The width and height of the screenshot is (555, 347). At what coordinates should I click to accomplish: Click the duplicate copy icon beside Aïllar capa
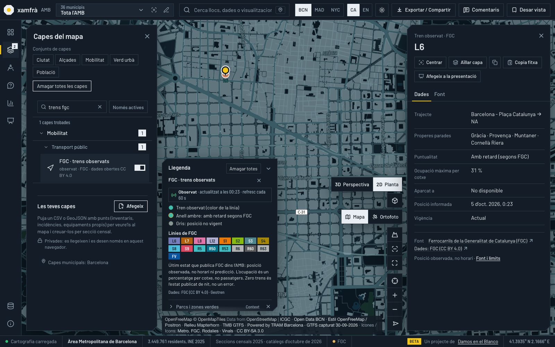(495, 62)
